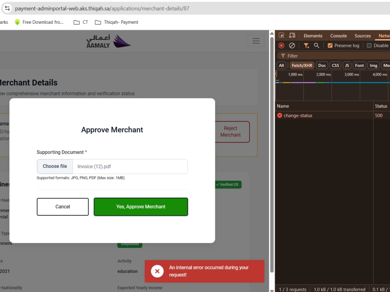
Task: Click the education activity value
Action: click(128, 271)
